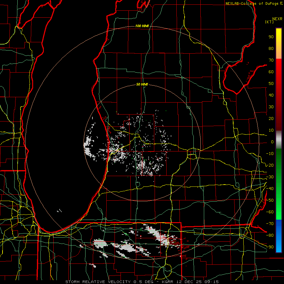Click the 0 value on velocity scale

coord(272,142)
